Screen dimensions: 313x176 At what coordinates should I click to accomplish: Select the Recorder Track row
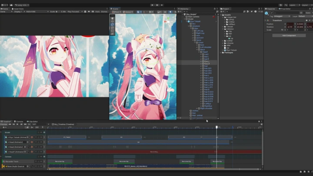tap(23, 161)
